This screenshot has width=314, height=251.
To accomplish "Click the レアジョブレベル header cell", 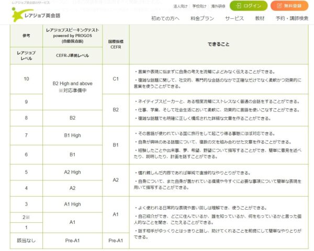I will pos(26,55).
